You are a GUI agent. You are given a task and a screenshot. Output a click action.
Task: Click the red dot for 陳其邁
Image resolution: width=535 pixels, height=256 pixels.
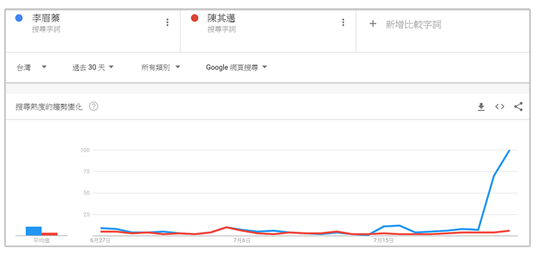point(195,18)
